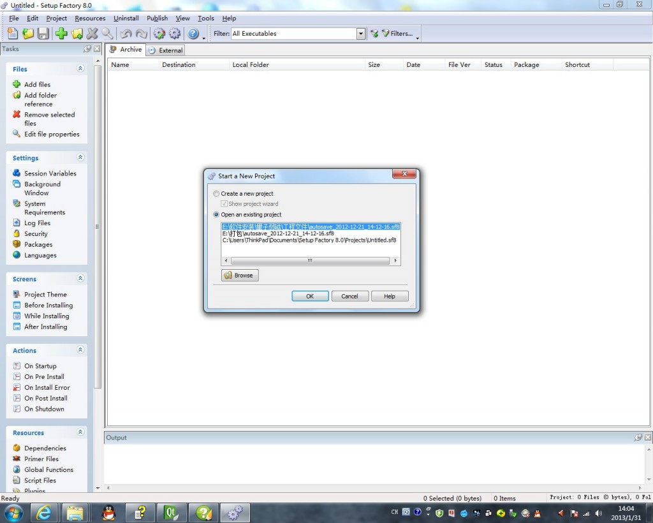The image size is (653, 523).
Task: Open the Resources menu
Action: click(90, 18)
